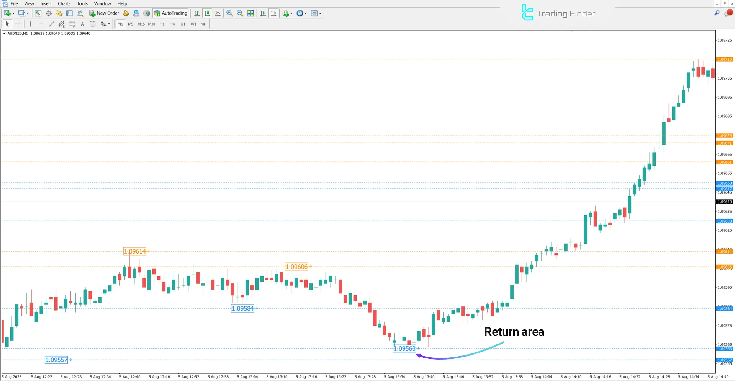
Task: Open the Charts menu
Action: tap(64, 4)
